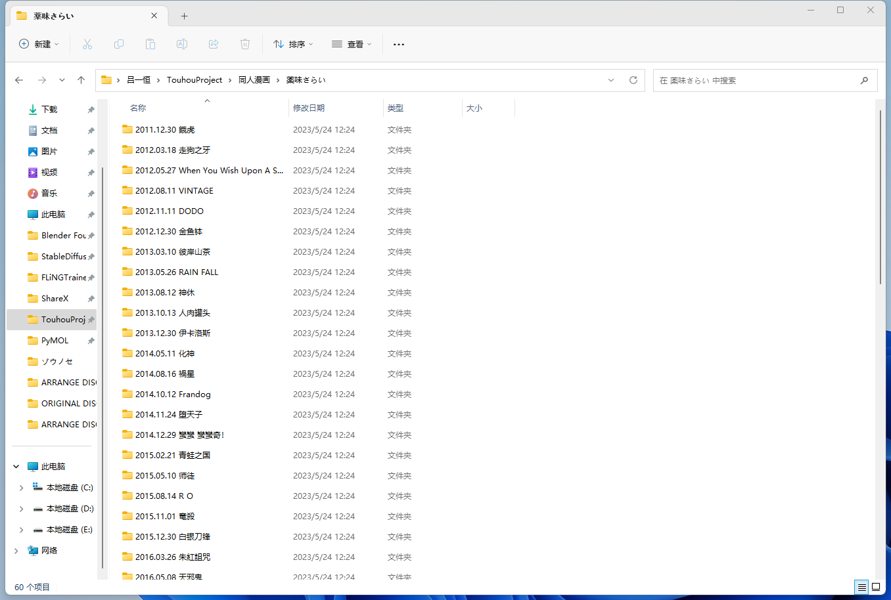The image size is (891, 600).
Task: Switch to large thumbnails view toggle
Action: (x=876, y=587)
